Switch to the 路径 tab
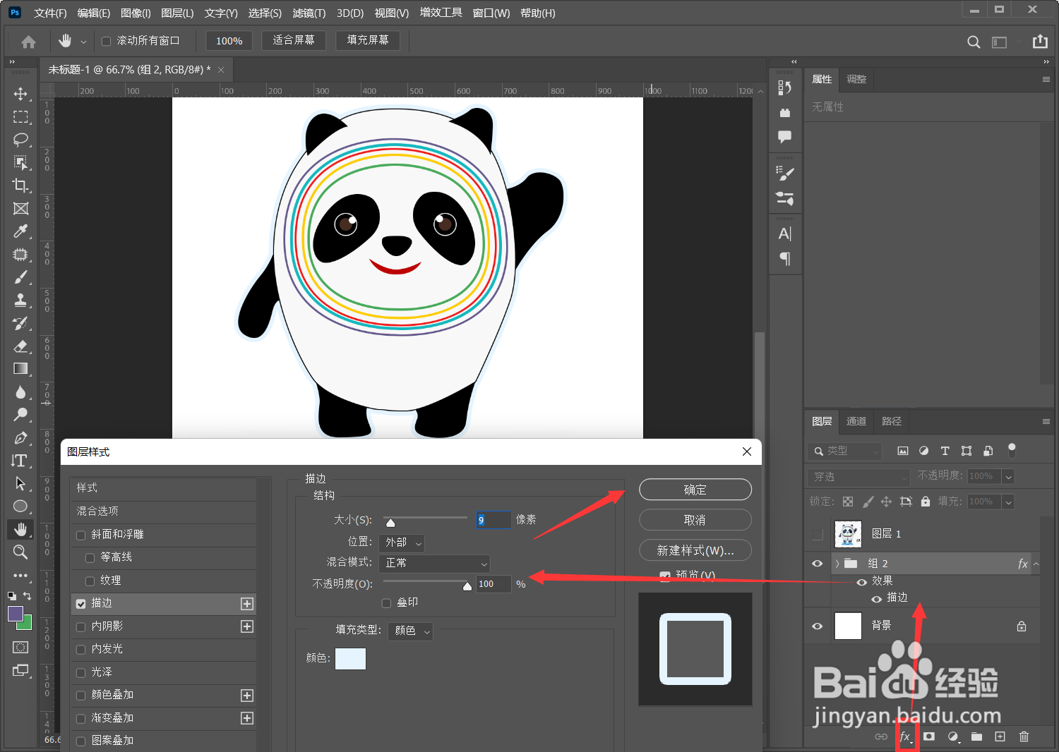The width and height of the screenshot is (1059, 752). coord(892,421)
